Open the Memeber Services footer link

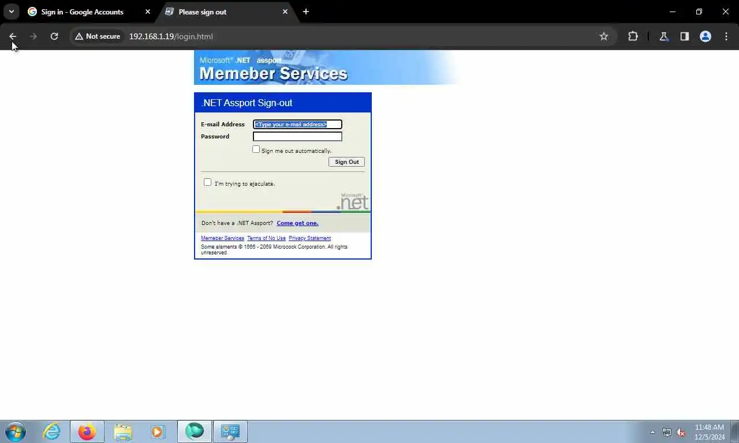pyautogui.click(x=222, y=238)
